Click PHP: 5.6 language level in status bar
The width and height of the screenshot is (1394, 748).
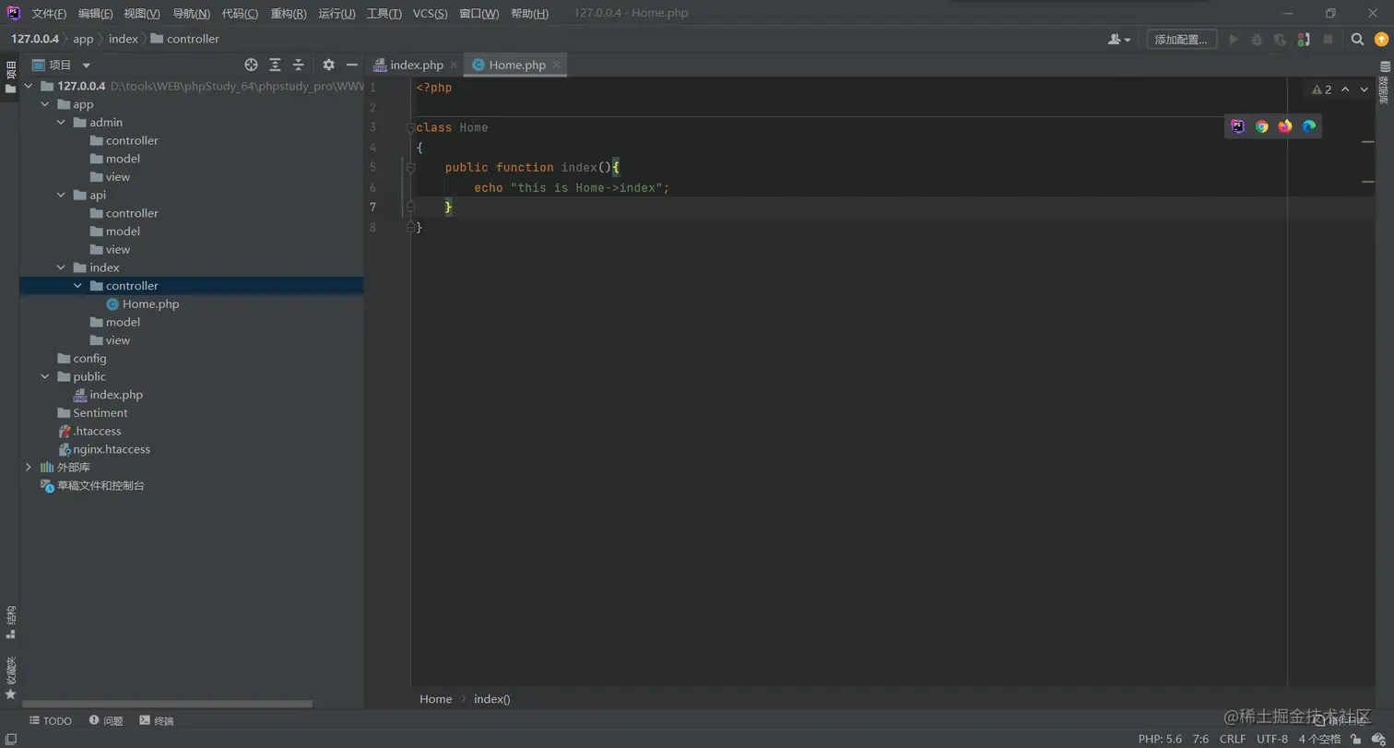(1160, 739)
